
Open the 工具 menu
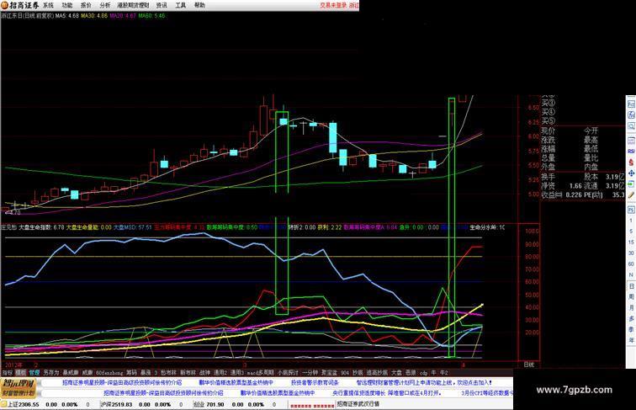click(x=181, y=5)
